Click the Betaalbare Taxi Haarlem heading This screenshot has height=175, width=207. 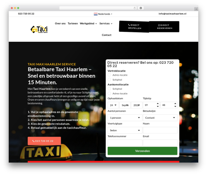tap(61, 76)
